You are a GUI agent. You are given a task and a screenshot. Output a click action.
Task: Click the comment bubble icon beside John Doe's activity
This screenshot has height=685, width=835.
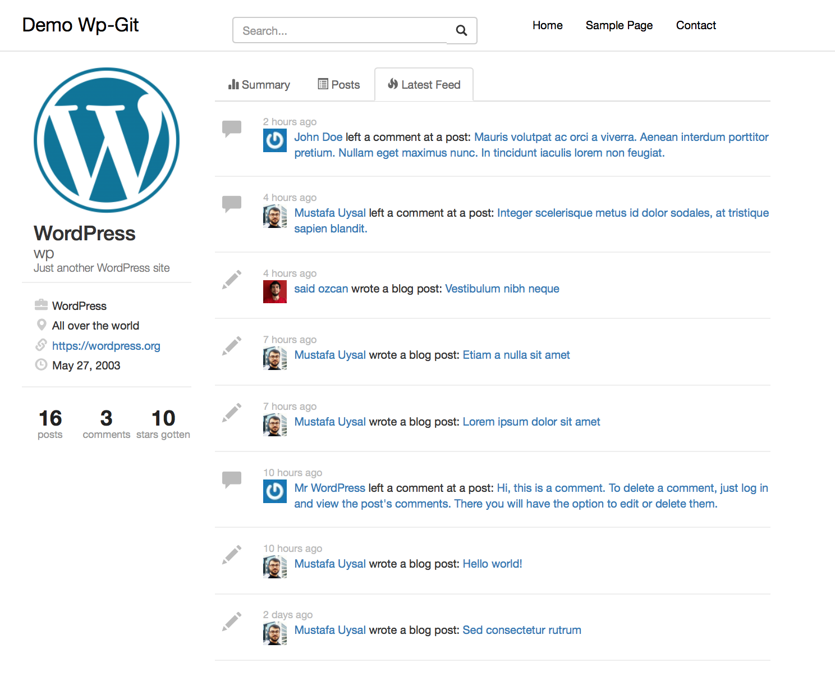click(232, 128)
